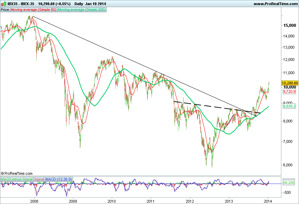Click the www.ProRealTime.com link at top right
This screenshot has height=204, width=299.
pyautogui.click(x=276, y=4)
